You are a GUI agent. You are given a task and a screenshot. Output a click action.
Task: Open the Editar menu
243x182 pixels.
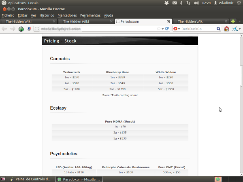click(22, 15)
